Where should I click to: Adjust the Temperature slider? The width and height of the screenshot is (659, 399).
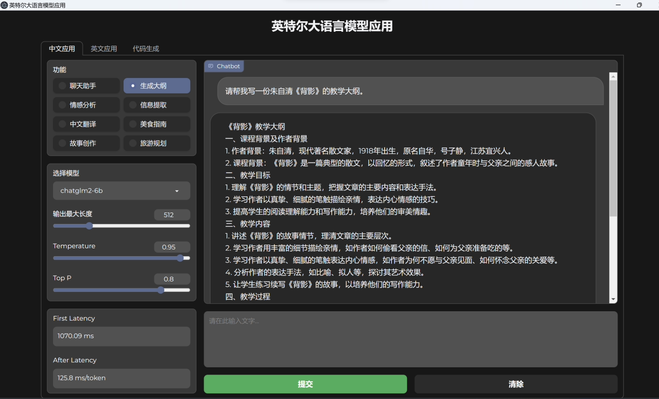[122, 258]
